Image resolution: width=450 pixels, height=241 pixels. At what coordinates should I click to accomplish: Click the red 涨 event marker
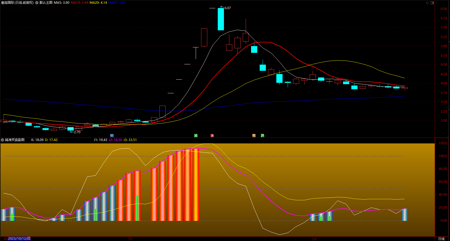[x=212, y=136]
